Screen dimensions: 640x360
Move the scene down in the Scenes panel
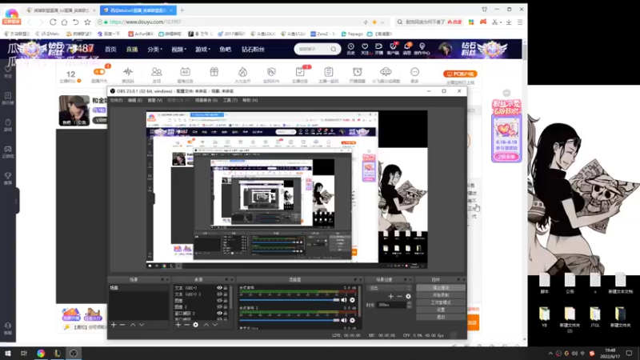[142, 325]
